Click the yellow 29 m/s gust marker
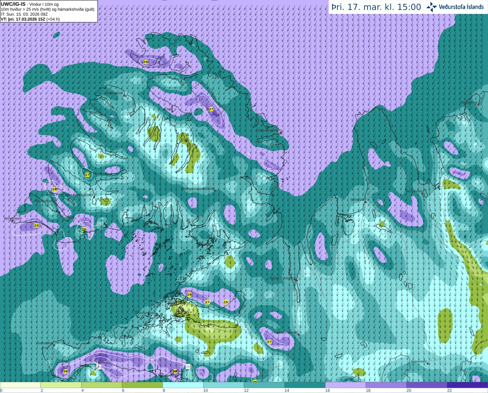This screenshot has width=488, height=393. pyautogui.click(x=84, y=229)
